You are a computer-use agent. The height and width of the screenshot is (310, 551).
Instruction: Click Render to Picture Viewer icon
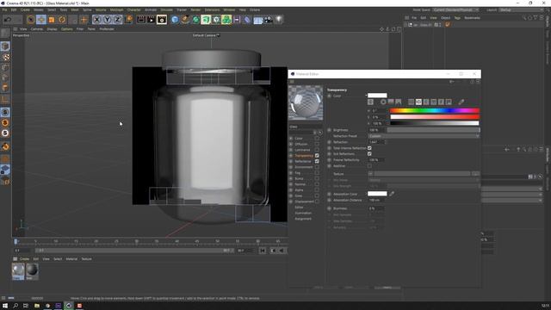click(x=152, y=20)
